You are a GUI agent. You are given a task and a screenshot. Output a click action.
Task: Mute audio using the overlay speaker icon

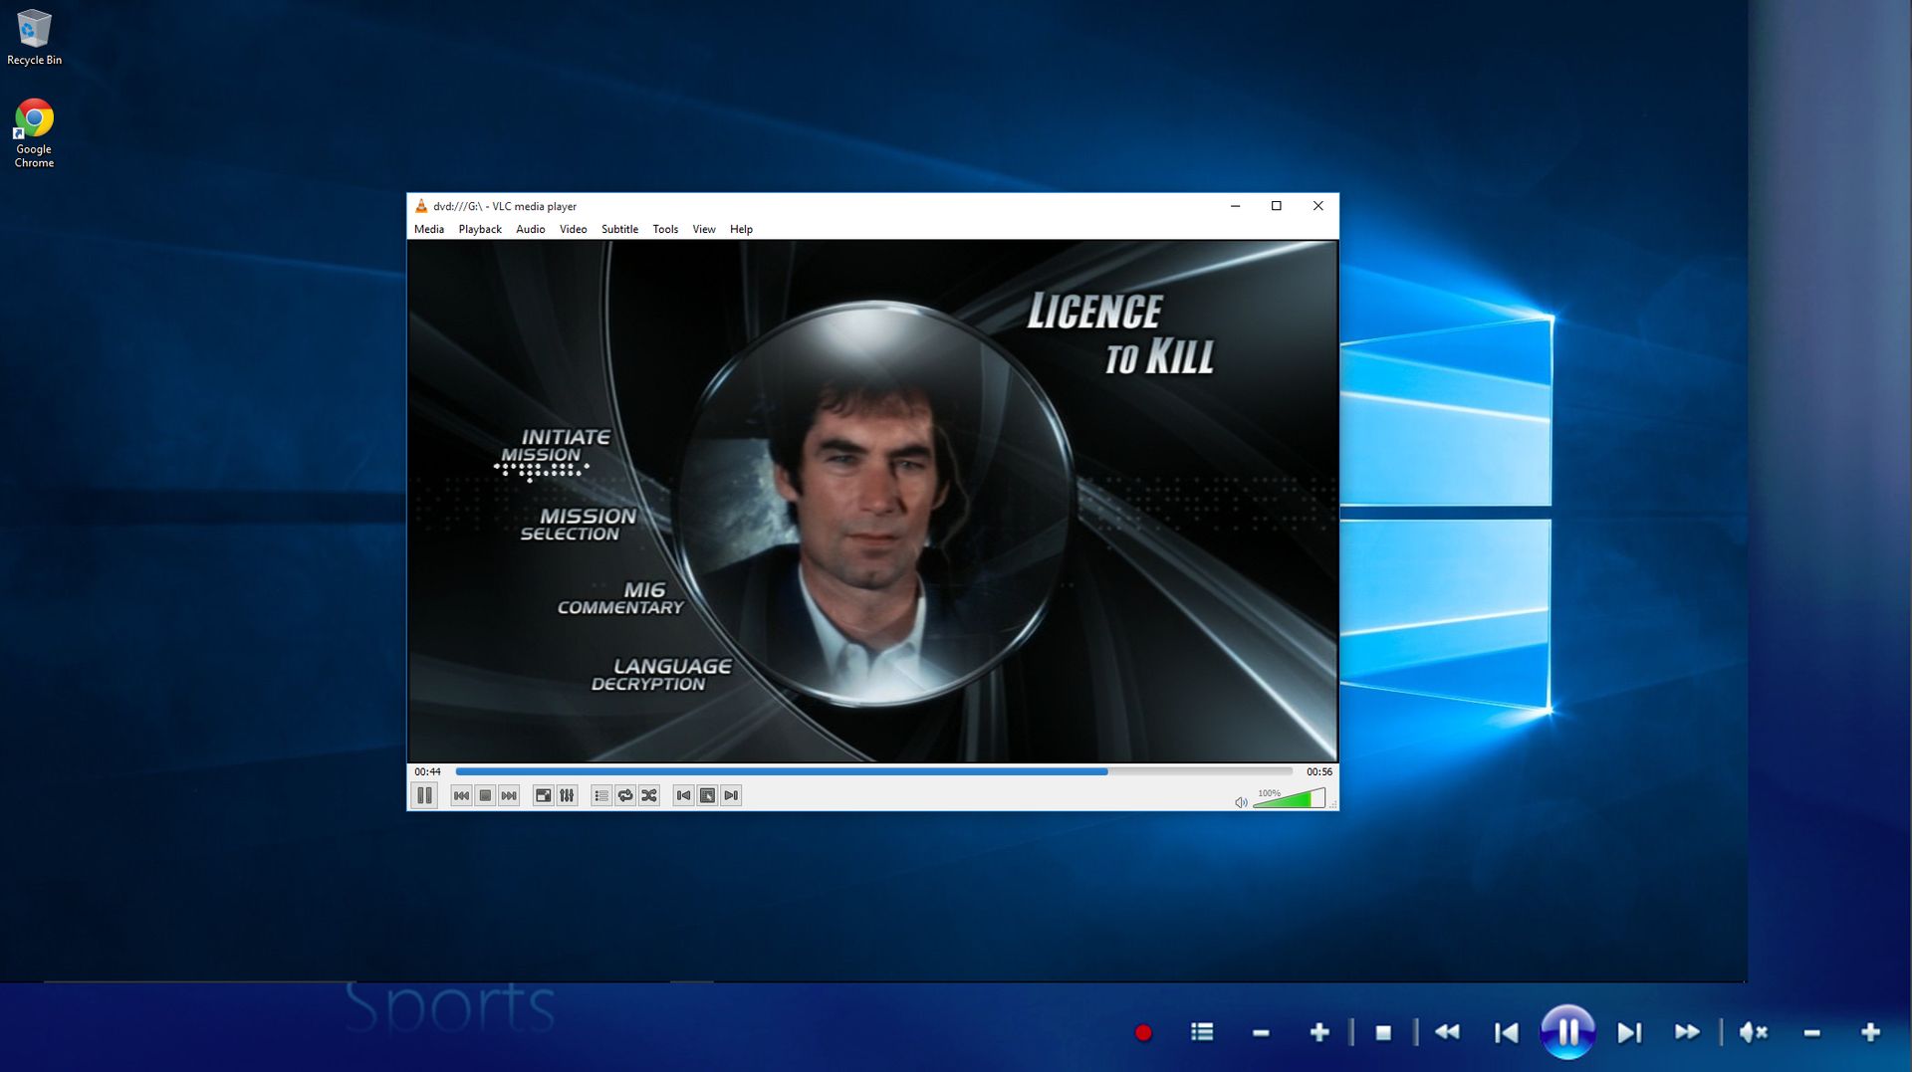point(1753,1033)
